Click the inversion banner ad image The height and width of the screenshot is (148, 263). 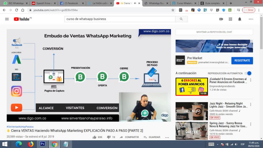click(x=214, y=46)
